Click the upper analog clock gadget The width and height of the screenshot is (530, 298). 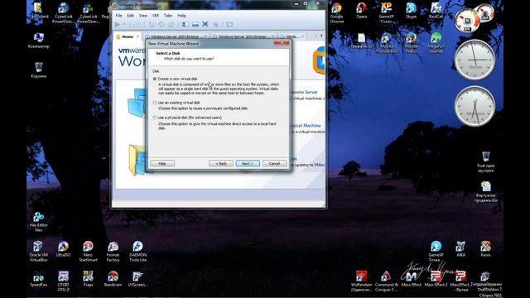pos(475,60)
